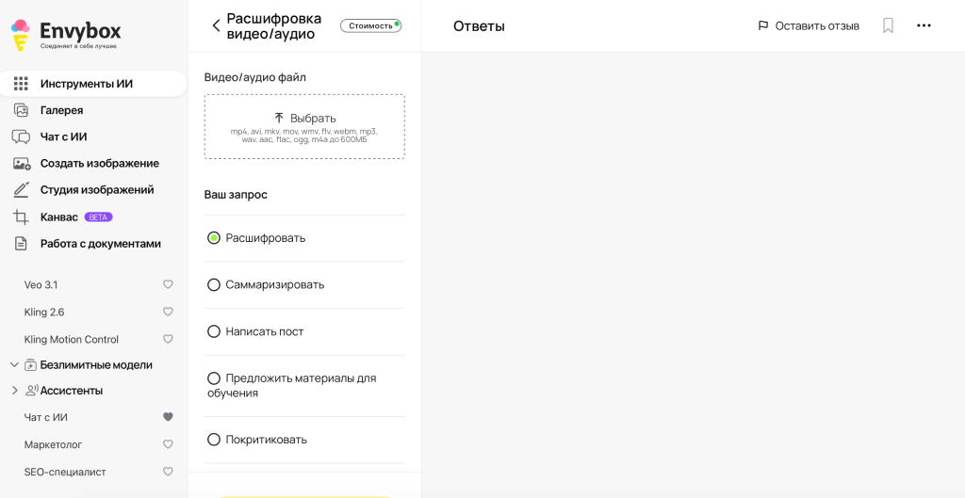Click the Канвас crop icon
This screenshot has height=498, width=965.
point(21,217)
